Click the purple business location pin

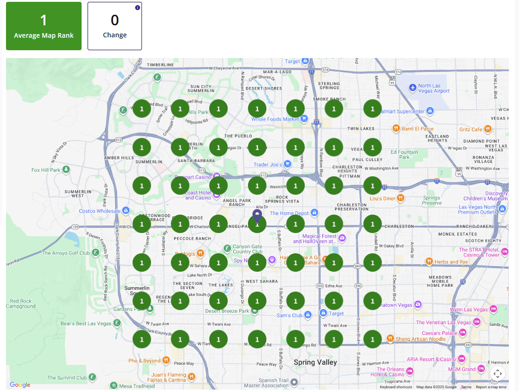pos(257,215)
